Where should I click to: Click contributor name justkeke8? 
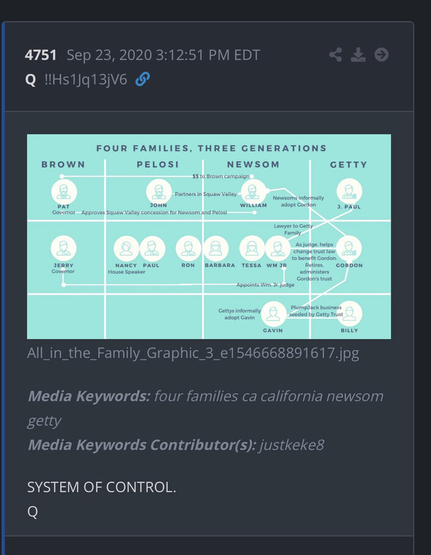pyautogui.click(x=292, y=445)
